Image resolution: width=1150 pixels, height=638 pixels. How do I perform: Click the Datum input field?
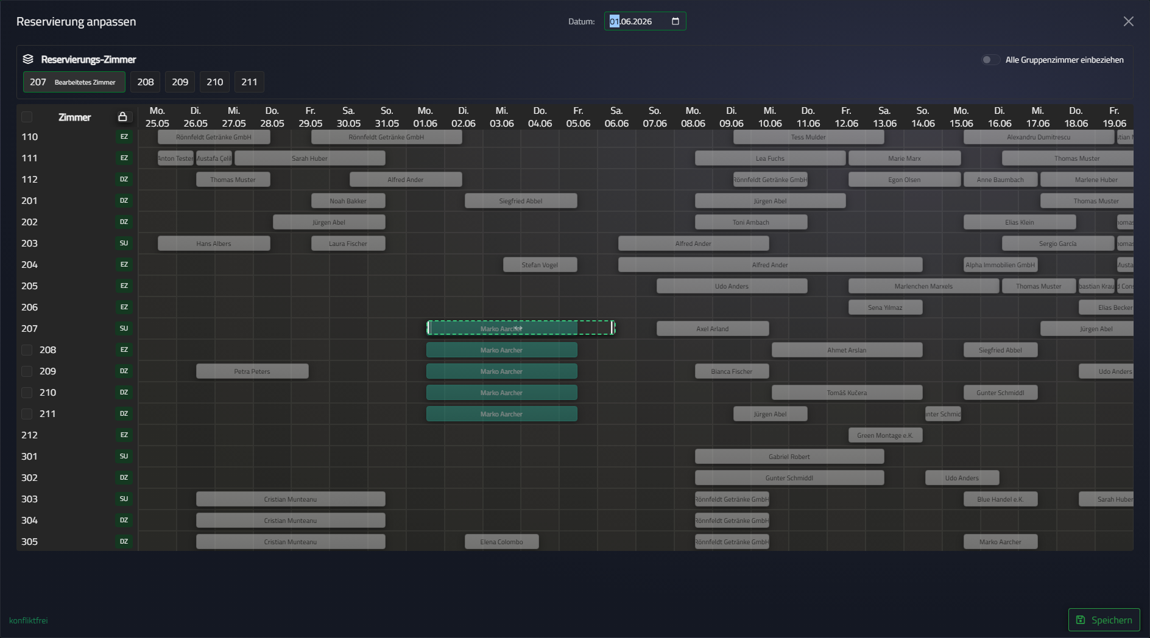point(644,21)
